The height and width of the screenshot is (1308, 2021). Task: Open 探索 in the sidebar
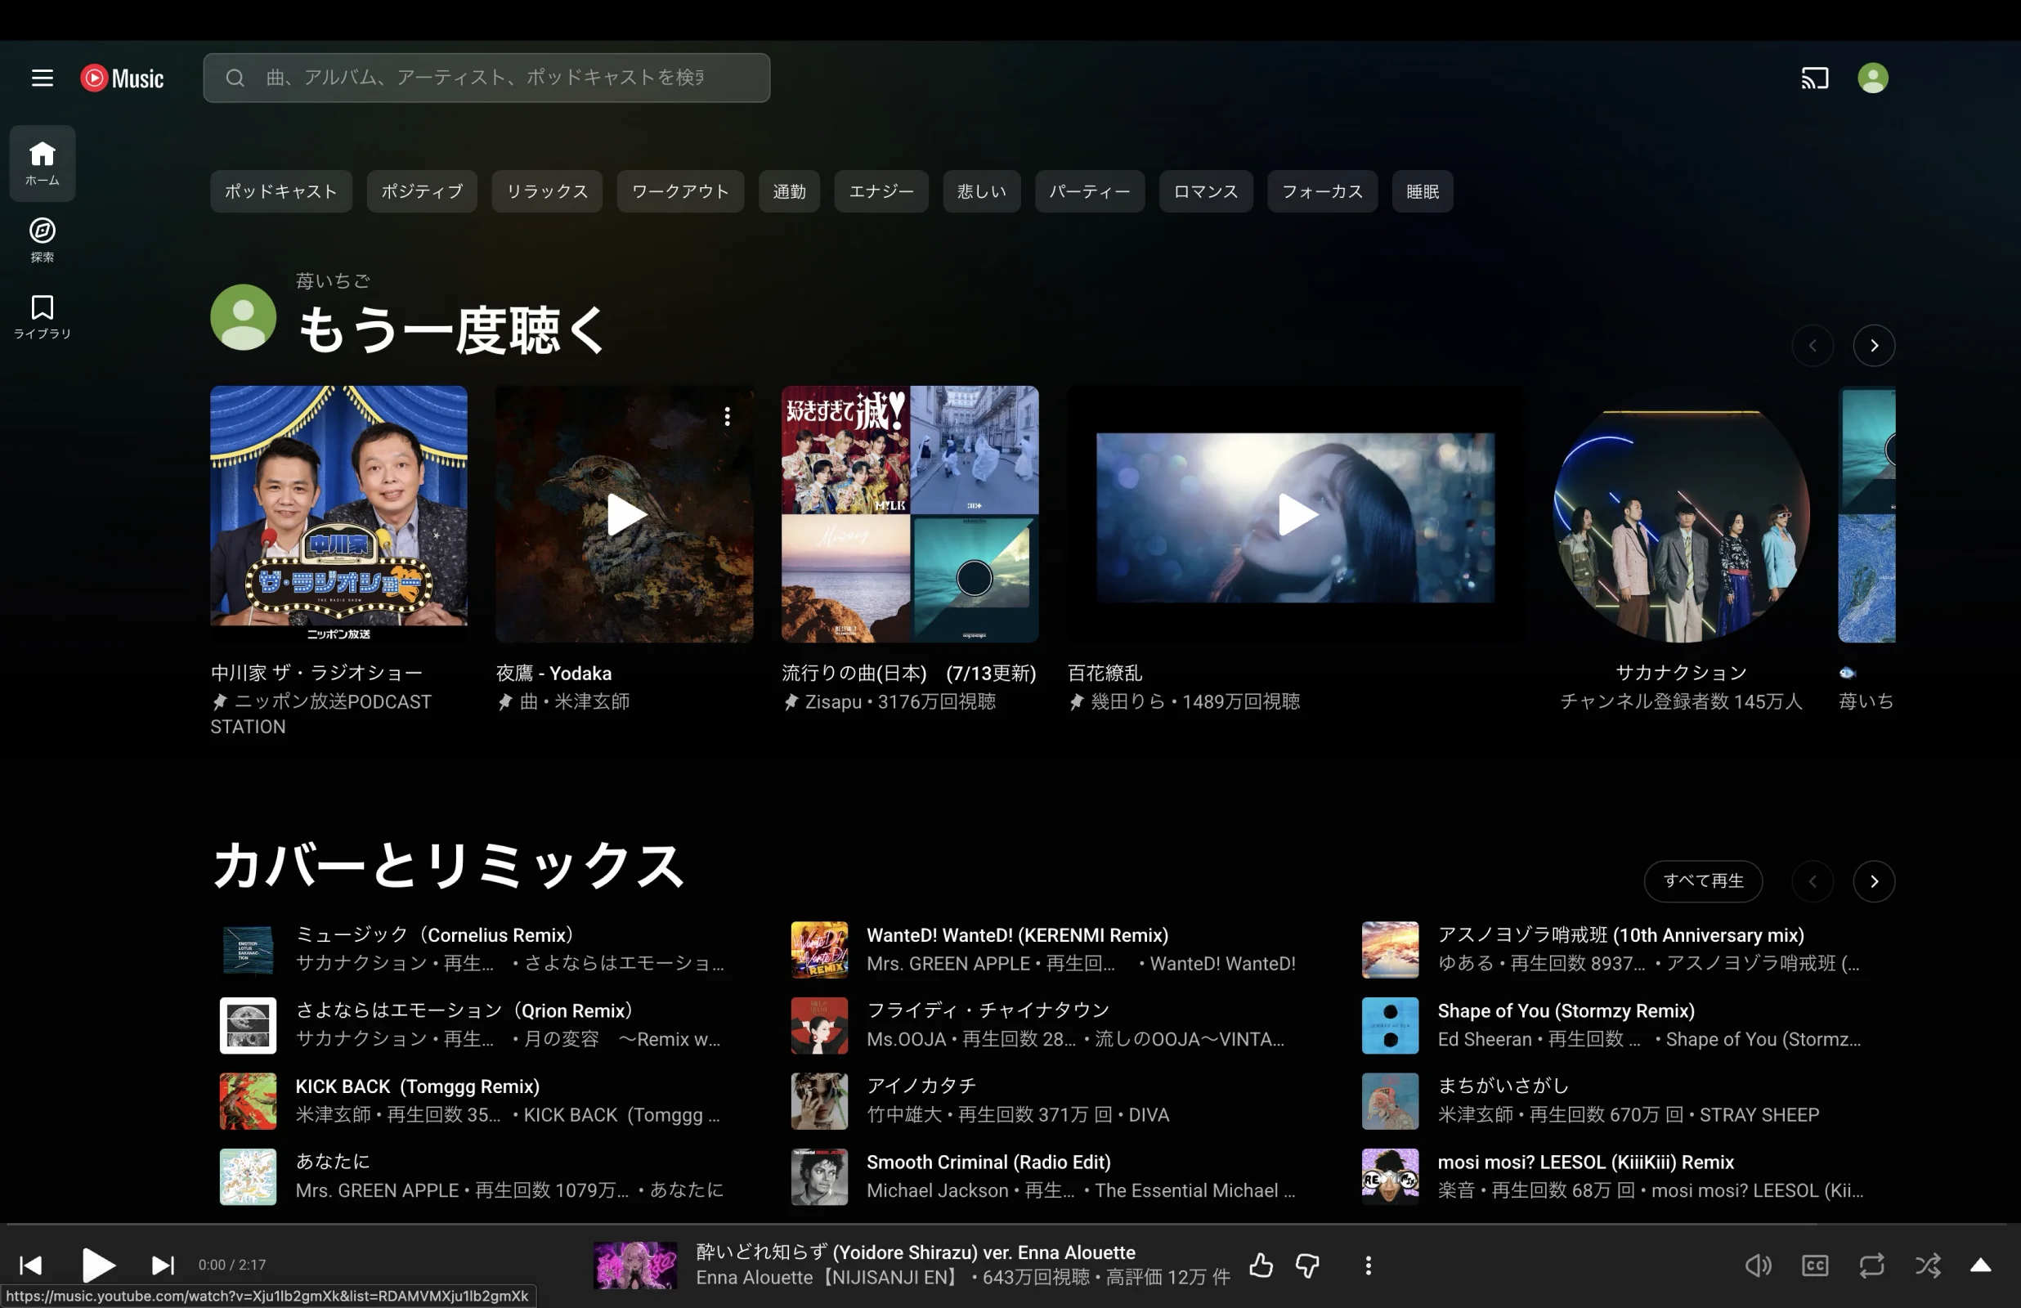coord(43,240)
